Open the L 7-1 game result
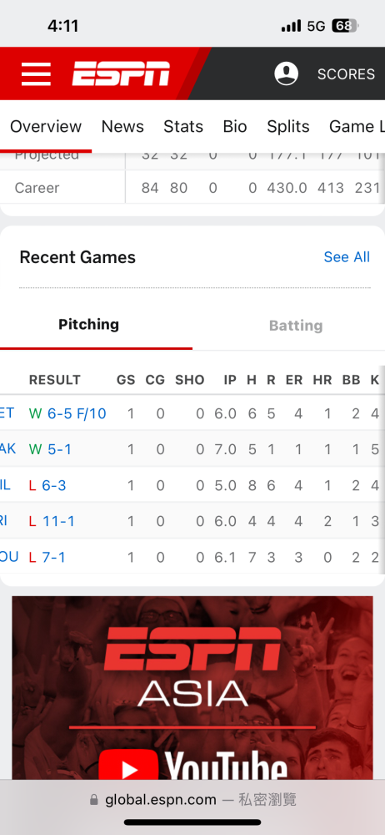The width and height of the screenshot is (385, 835). (x=47, y=558)
